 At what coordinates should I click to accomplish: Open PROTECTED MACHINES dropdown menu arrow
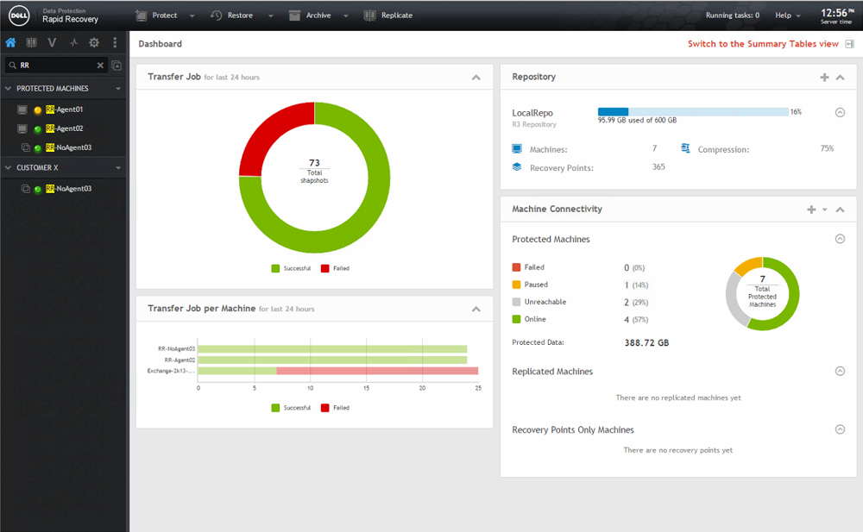tap(118, 89)
